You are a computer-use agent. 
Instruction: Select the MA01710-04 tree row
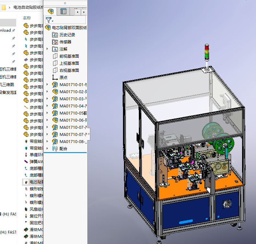[x=69, y=106]
